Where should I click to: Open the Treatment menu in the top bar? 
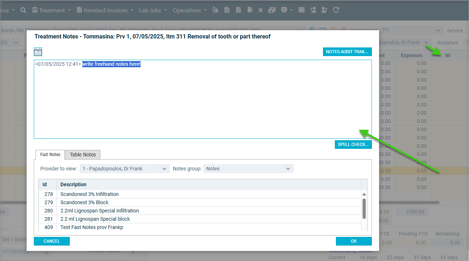tap(51, 10)
